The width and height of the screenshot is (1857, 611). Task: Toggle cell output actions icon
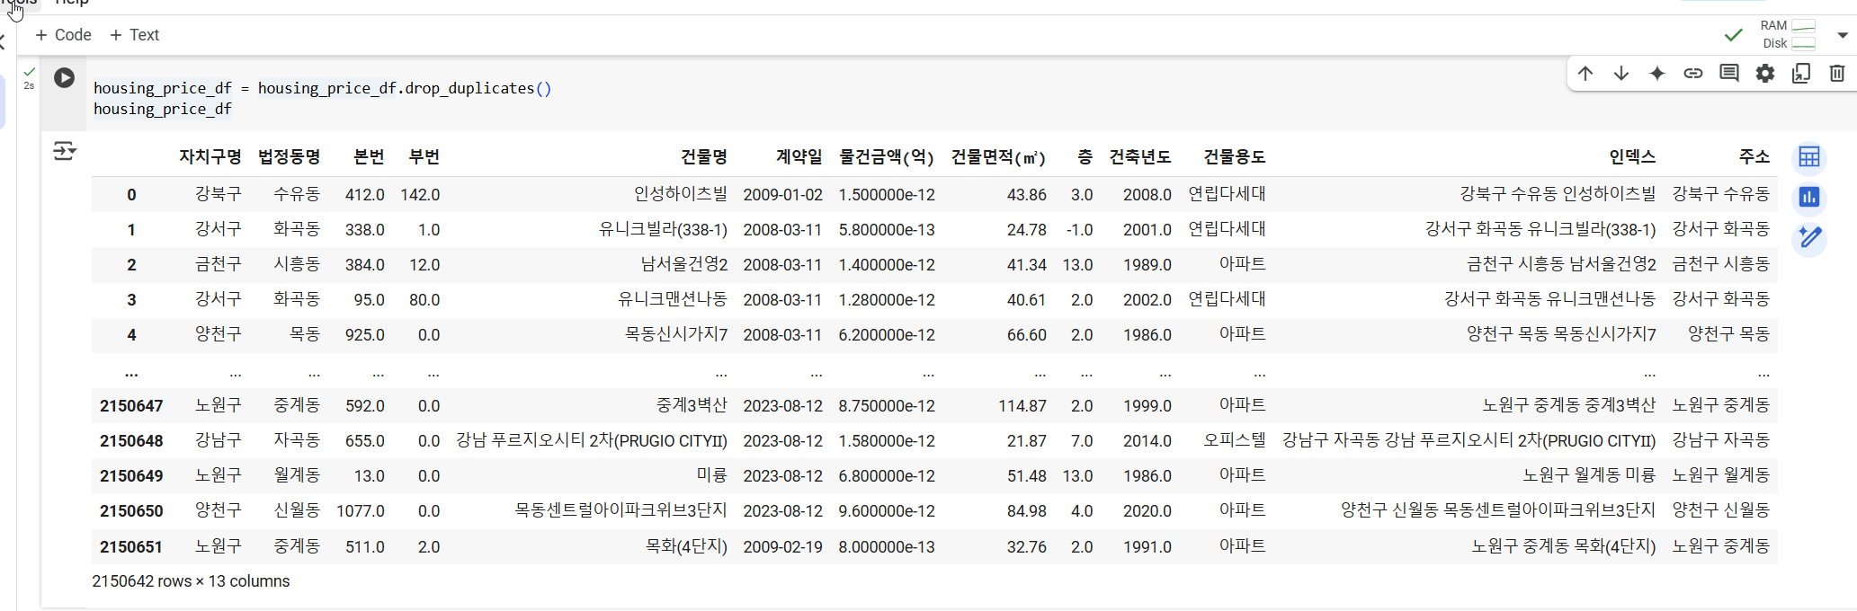(65, 151)
